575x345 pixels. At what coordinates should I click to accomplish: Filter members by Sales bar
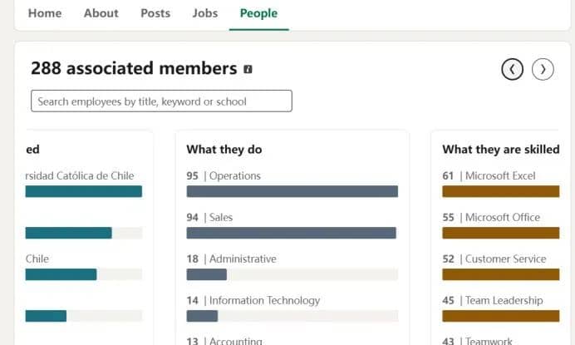pos(292,233)
